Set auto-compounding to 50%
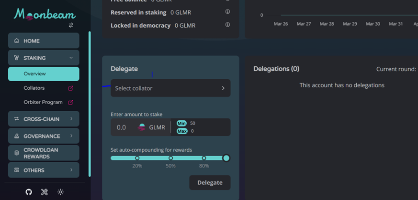Image resolution: width=418 pixels, height=200 pixels. click(x=170, y=158)
